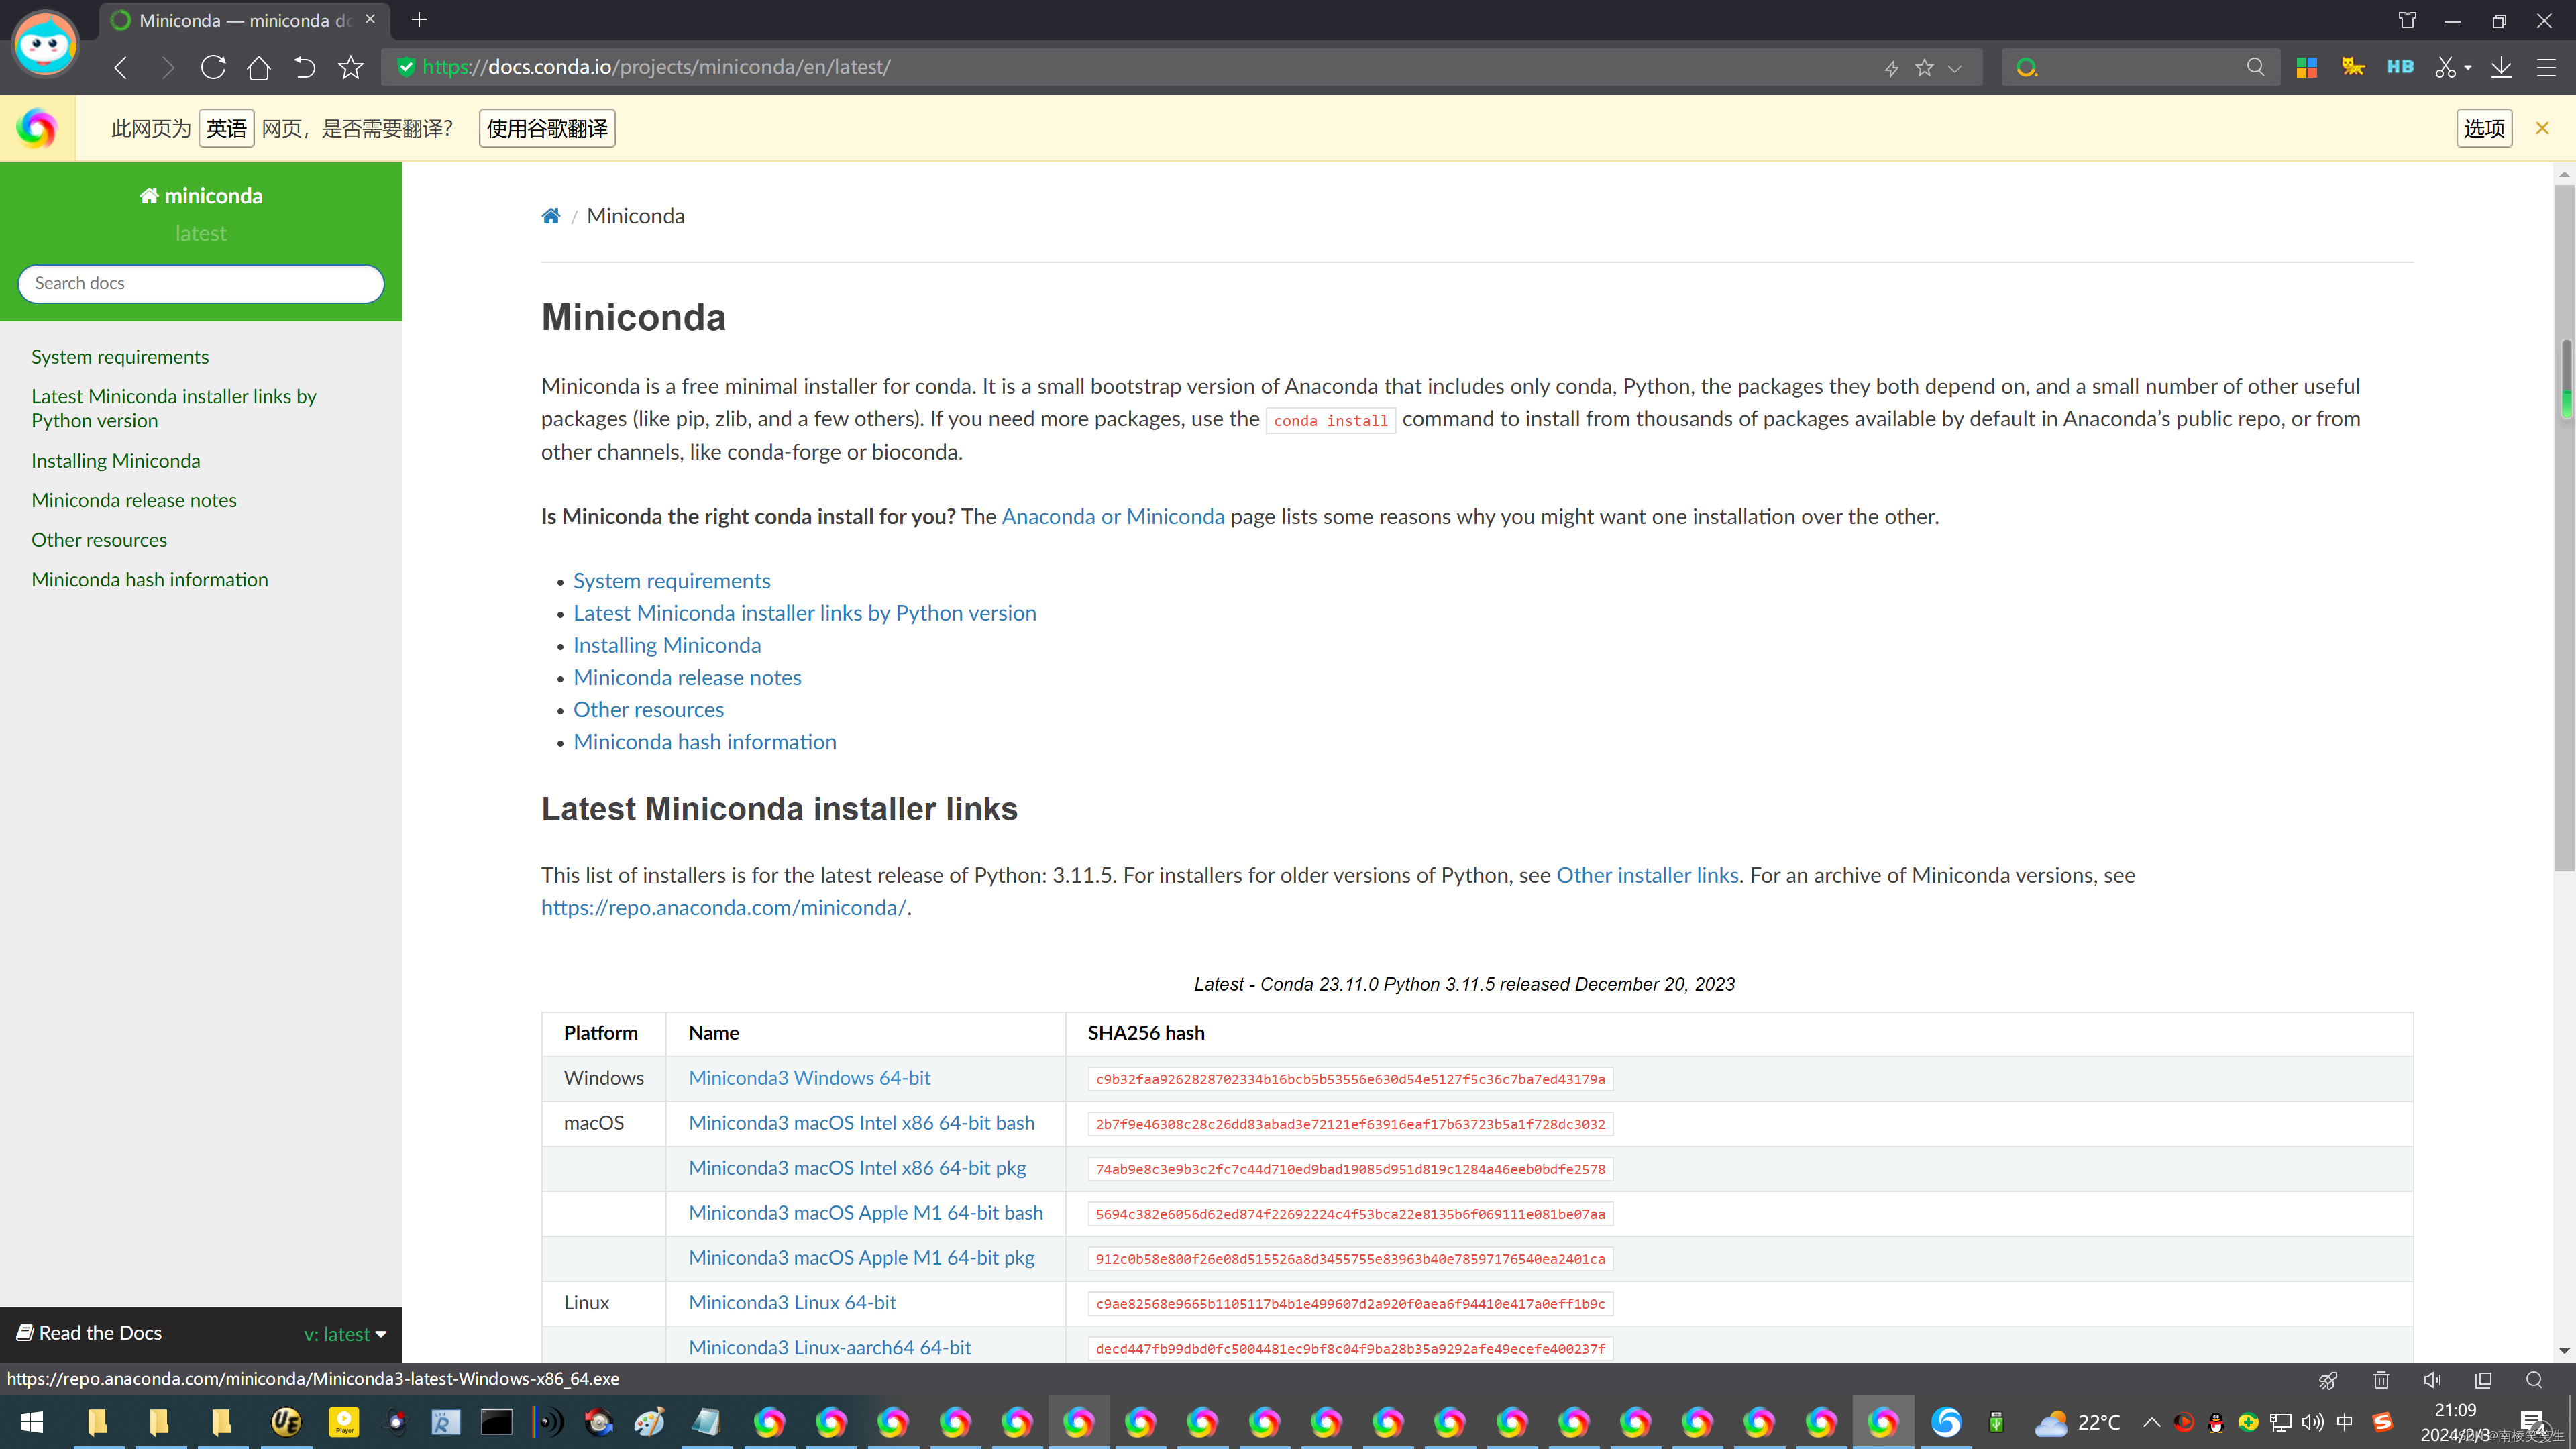The image size is (2576, 1449).
Task: Click the undo closed tab arrow icon
Action: click(304, 67)
